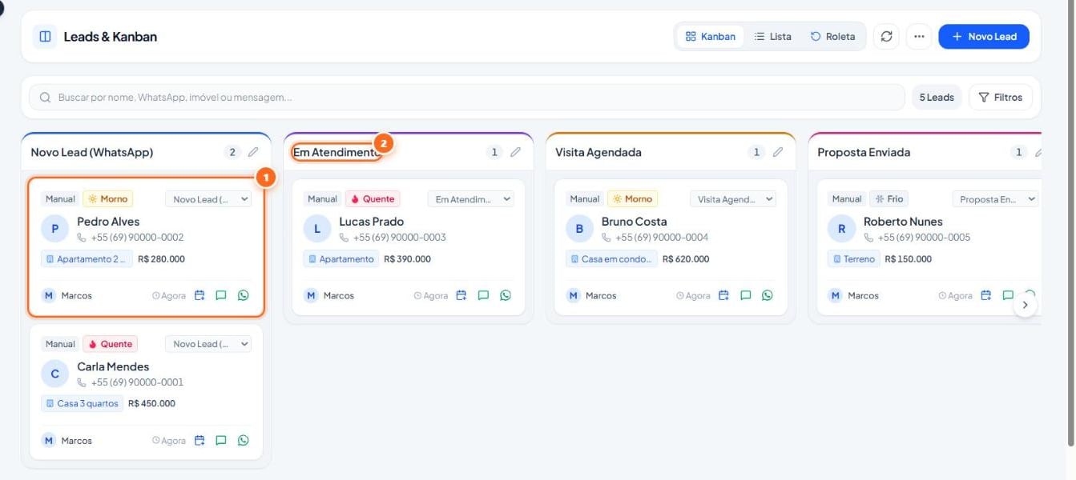The width and height of the screenshot is (1076, 480).
Task: Click the Quente tag on Lucas Prado card
Action: click(373, 199)
